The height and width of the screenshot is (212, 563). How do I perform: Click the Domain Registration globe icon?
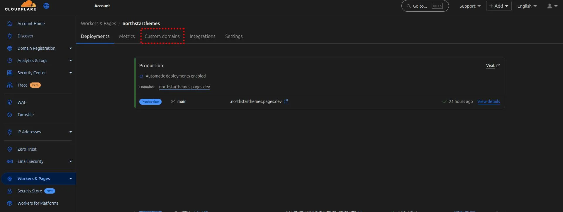point(10,48)
